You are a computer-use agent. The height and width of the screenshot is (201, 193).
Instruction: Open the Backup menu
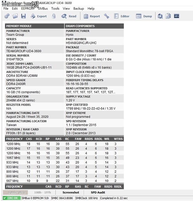[x=79, y=9]
